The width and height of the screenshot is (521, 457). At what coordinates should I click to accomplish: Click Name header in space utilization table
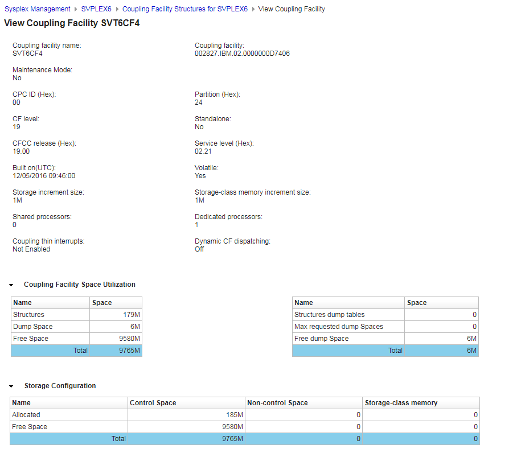point(50,303)
